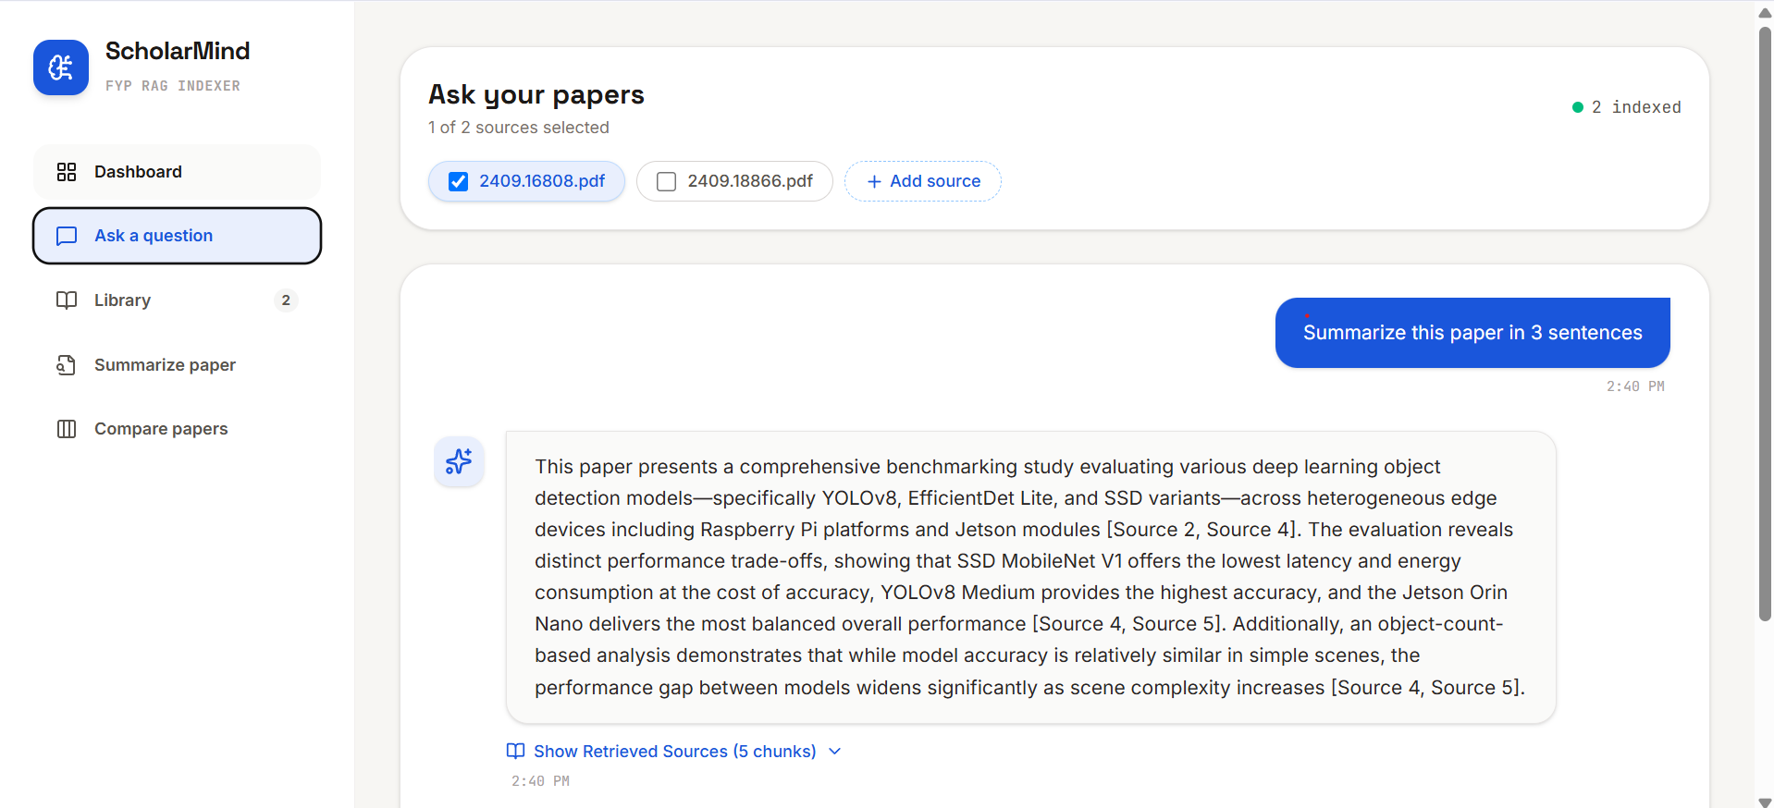Click the ScholarMind brain logo icon
Image resolution: width=1774 pixels, height=808 pixels.
click(61, 67)
